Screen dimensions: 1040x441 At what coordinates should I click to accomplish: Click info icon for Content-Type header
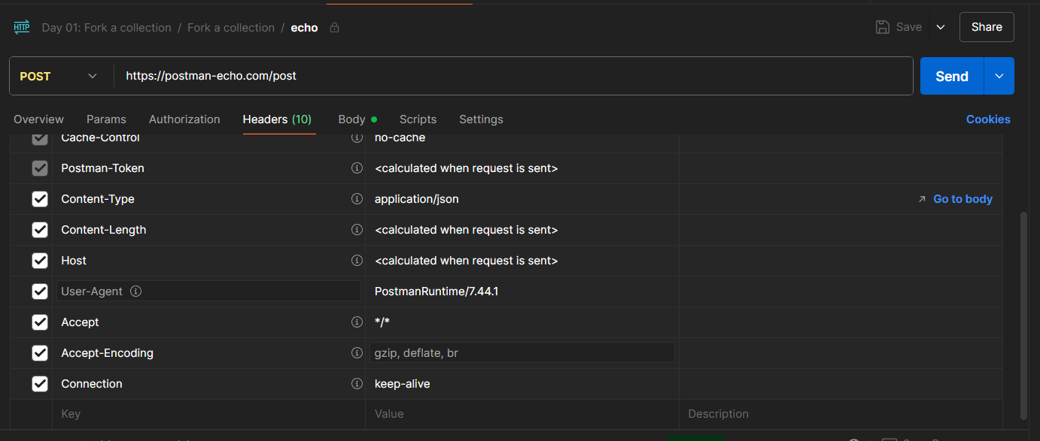pos(357,199)
